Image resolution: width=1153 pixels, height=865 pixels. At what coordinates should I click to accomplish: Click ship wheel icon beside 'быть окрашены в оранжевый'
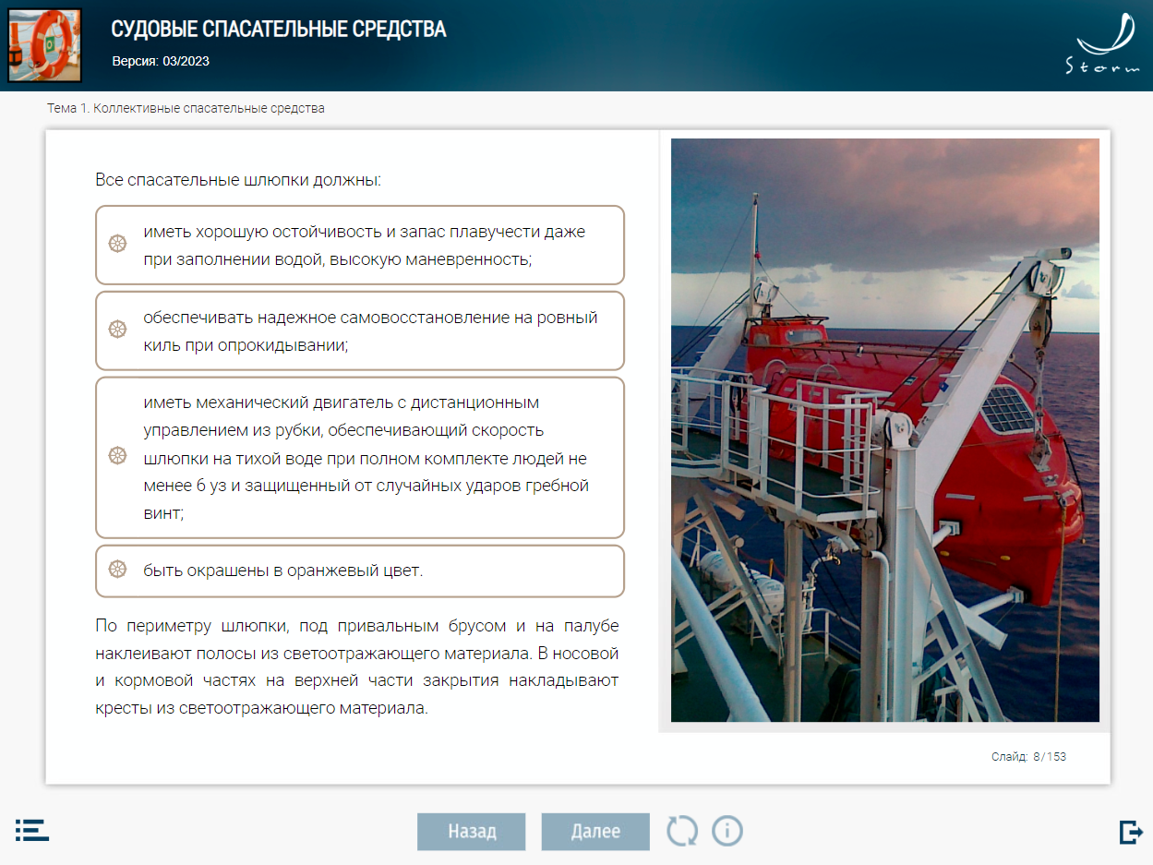[117, 570]
